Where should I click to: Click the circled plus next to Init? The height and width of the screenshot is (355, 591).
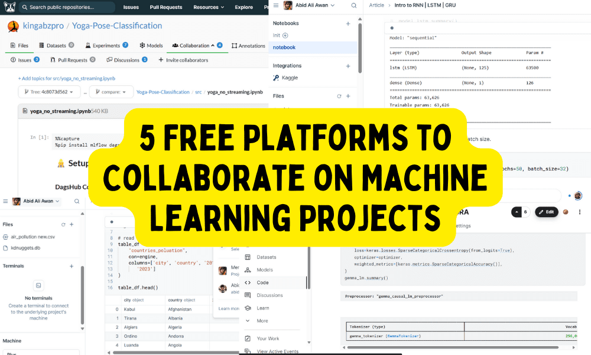(x=285, y=35)
